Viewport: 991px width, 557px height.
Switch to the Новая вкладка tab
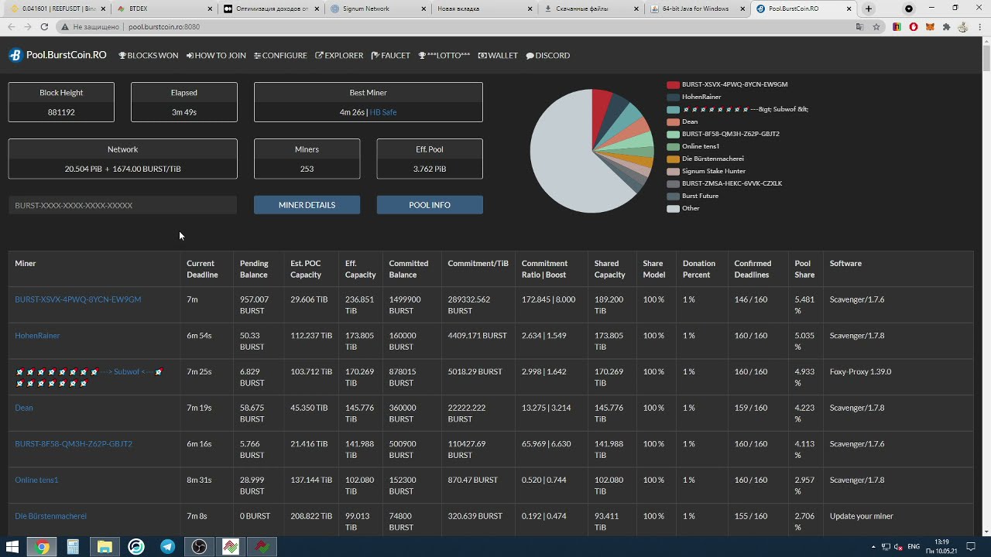pyautogui.click(x=483, y=9)
